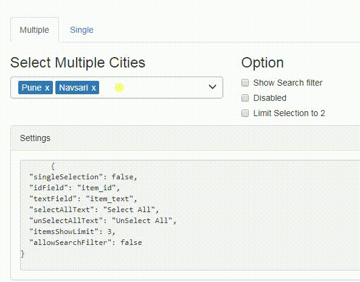Select the Multiple tab

[35, 30]
